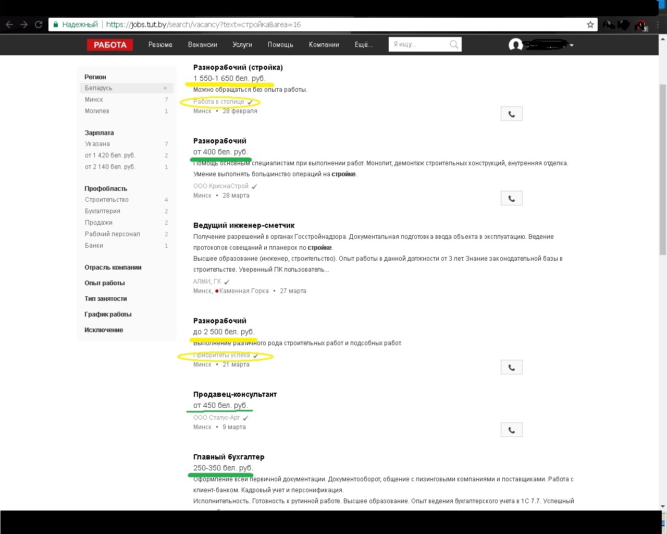Expand the Опыт работы filter section
The height and width of the screenshot is (534, 667).
coord(105,283)
